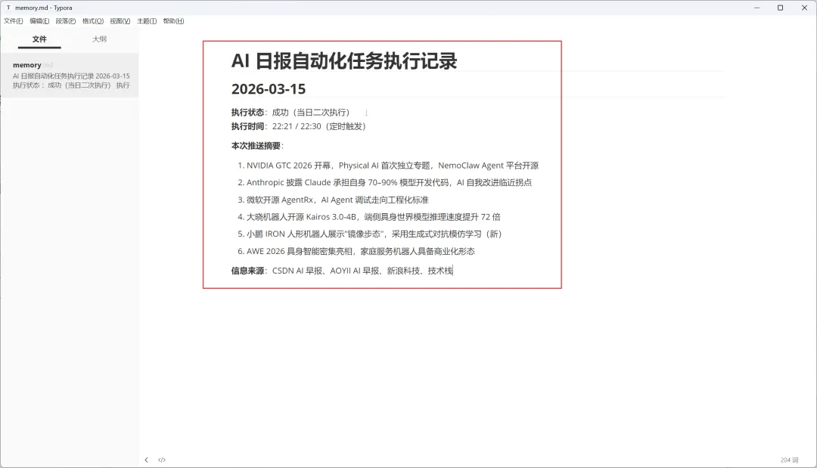
Task: Click heading AI 日报自动化任务执行记录
Action: click(344, 61)
